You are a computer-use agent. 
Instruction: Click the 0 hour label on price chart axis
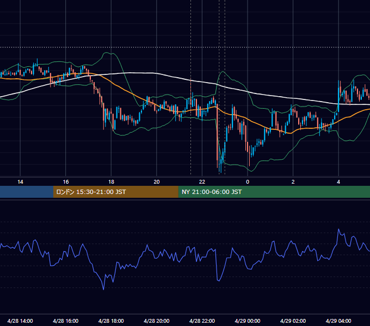coord(248,182)
